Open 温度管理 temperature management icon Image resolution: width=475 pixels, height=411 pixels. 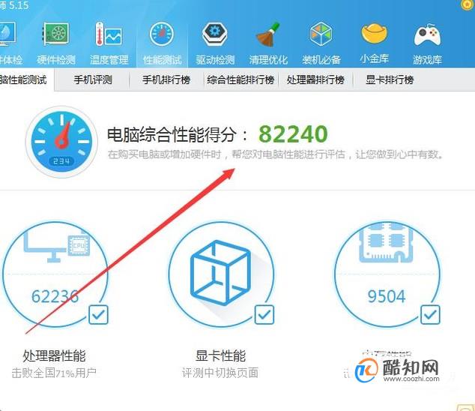109,34
